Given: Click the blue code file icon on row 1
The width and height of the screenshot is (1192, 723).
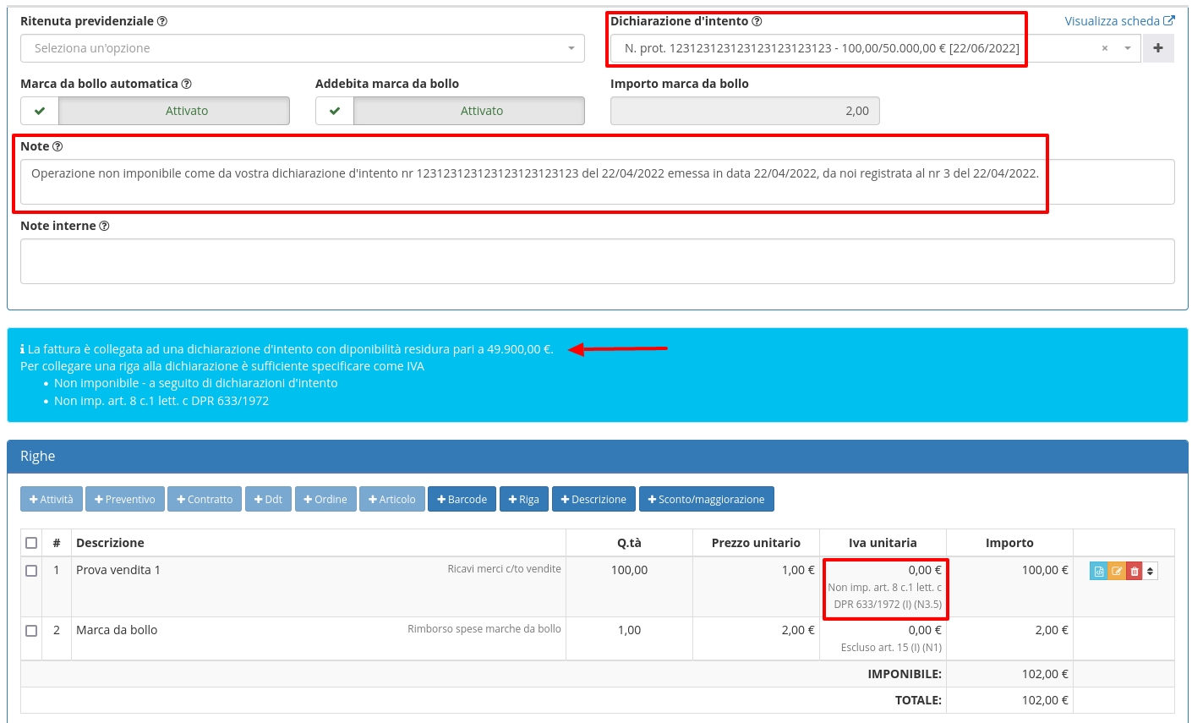Looking at the screenshot, I should click(1098, 572).
